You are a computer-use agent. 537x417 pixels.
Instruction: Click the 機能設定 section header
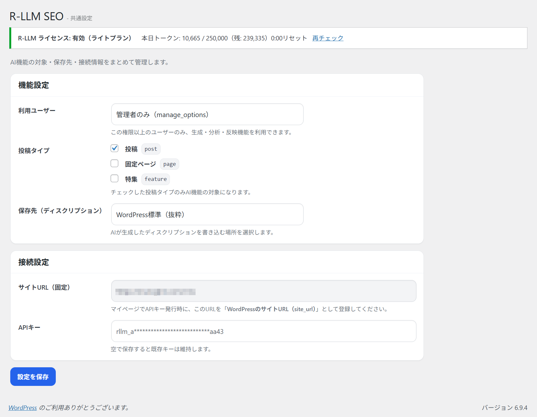34,85
